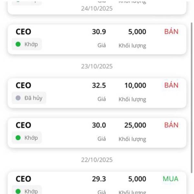Tap the Đã hủy status badge
This screenshot has width=194, height=194.
click(x=29, y=98)
